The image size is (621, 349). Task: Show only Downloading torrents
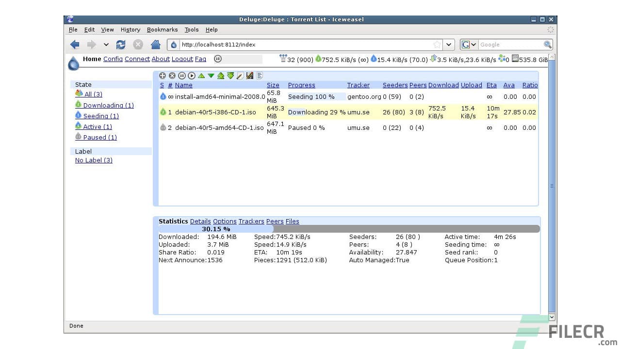pyautogui.click(x=108, y=105)
